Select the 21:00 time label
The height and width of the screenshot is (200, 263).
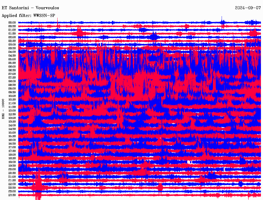point(12,177)
